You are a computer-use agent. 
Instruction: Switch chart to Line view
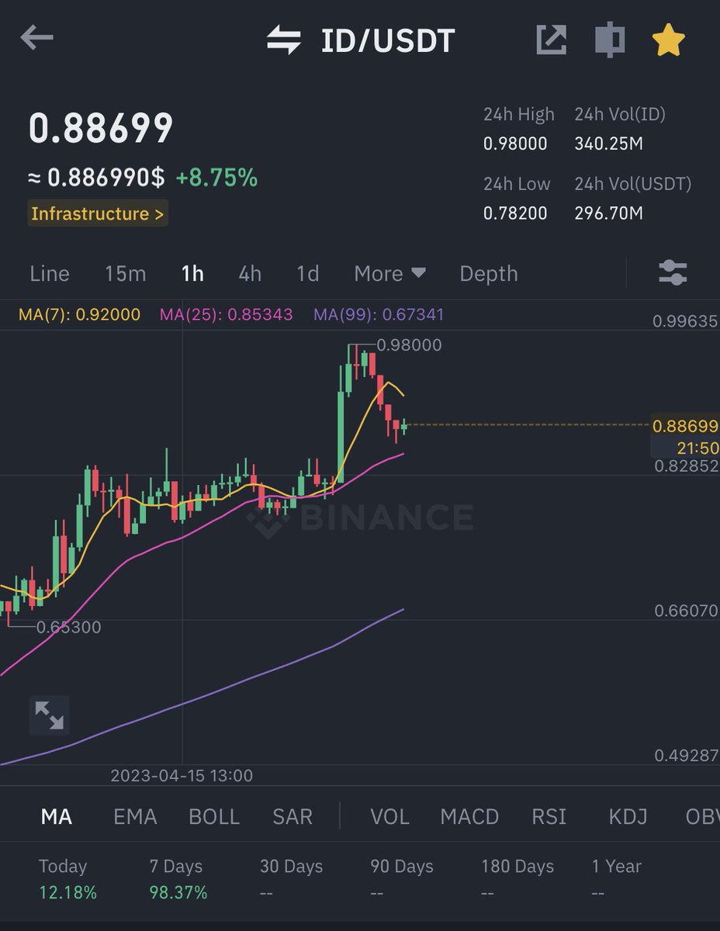click(50, 274)
